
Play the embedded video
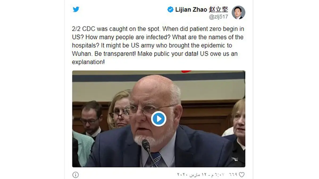(159, 119)
